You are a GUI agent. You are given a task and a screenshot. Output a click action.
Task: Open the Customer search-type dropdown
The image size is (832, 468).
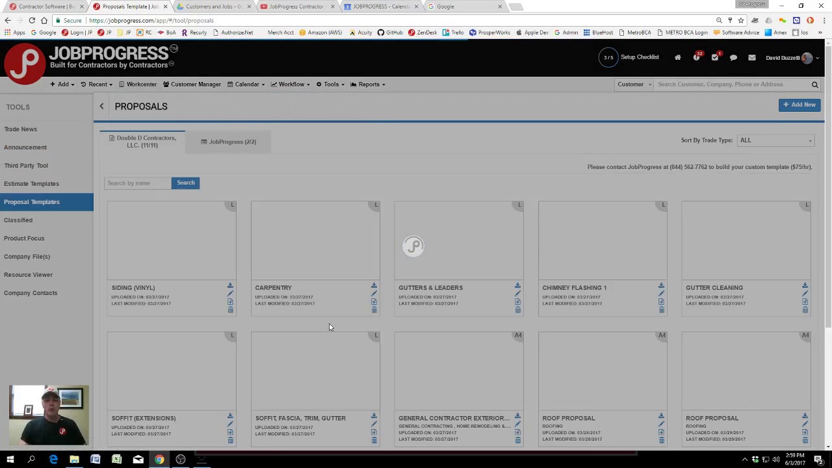(x=634, y=84)
